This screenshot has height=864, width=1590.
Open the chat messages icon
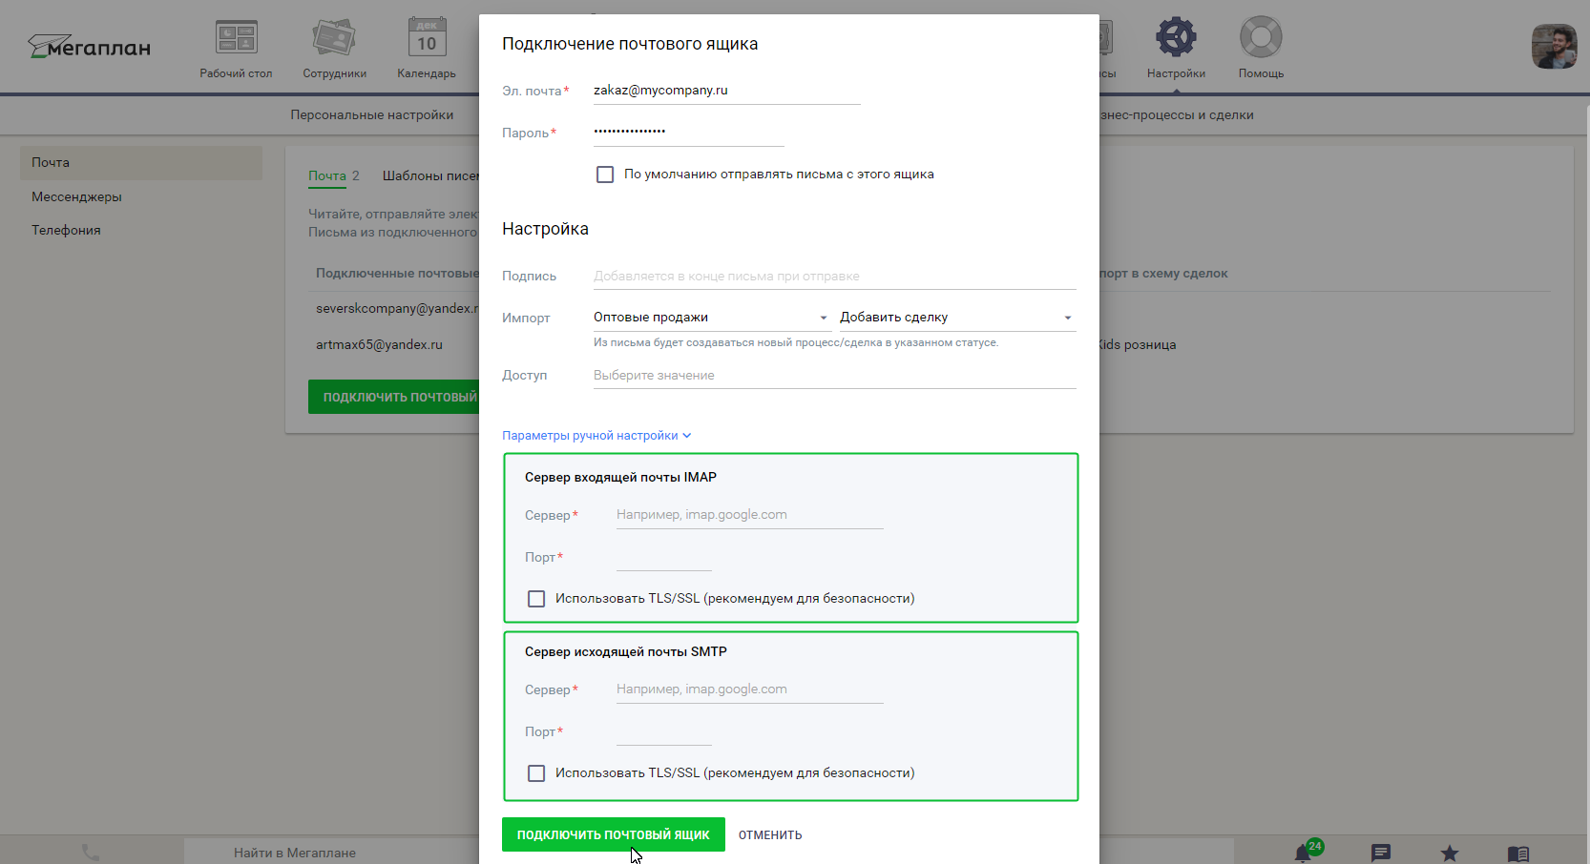[1381, 853]
